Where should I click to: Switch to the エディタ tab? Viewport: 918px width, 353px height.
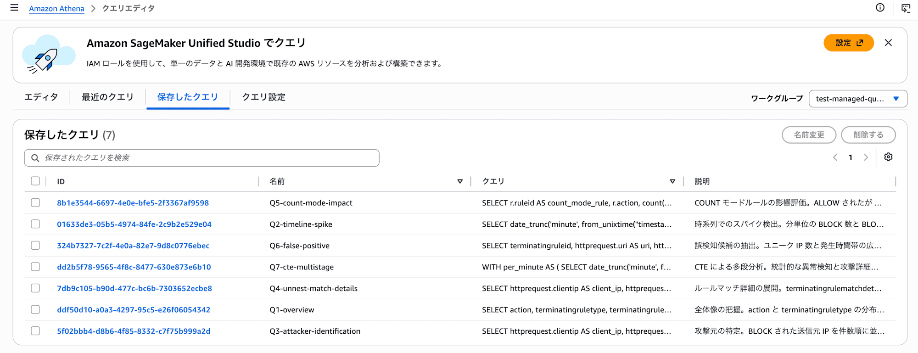tap(41, 97)
